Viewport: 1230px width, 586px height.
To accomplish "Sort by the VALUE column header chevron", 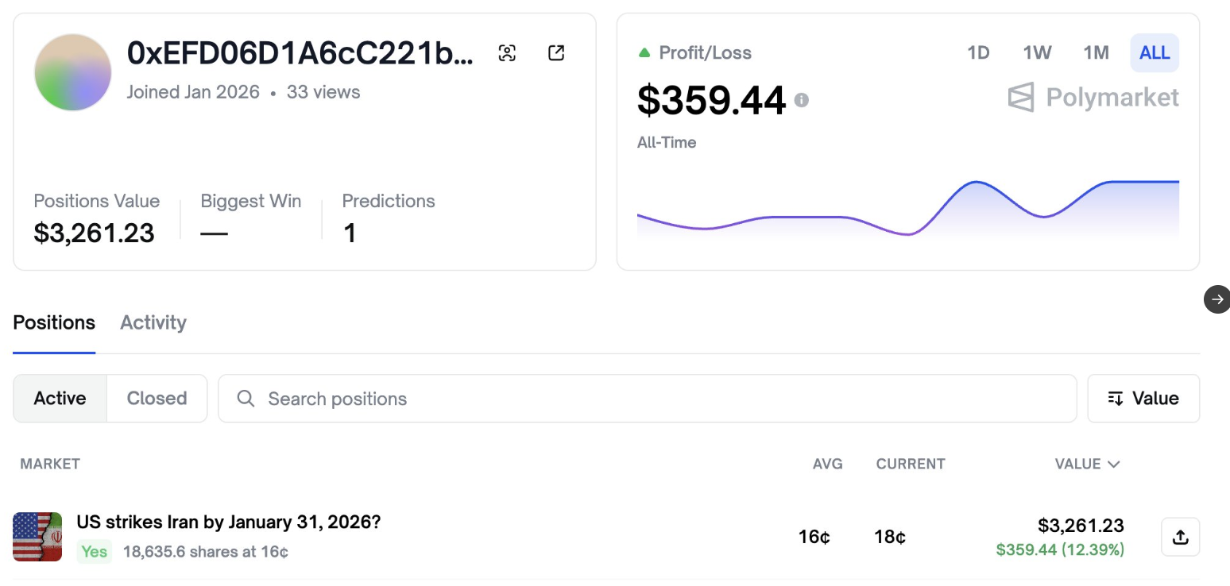I will [x=1113, y=465].
